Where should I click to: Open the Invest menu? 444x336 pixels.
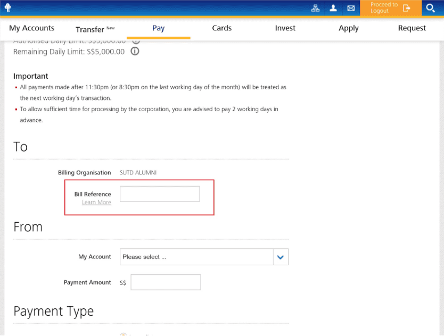pyautogui.click(x=285, y=28)
